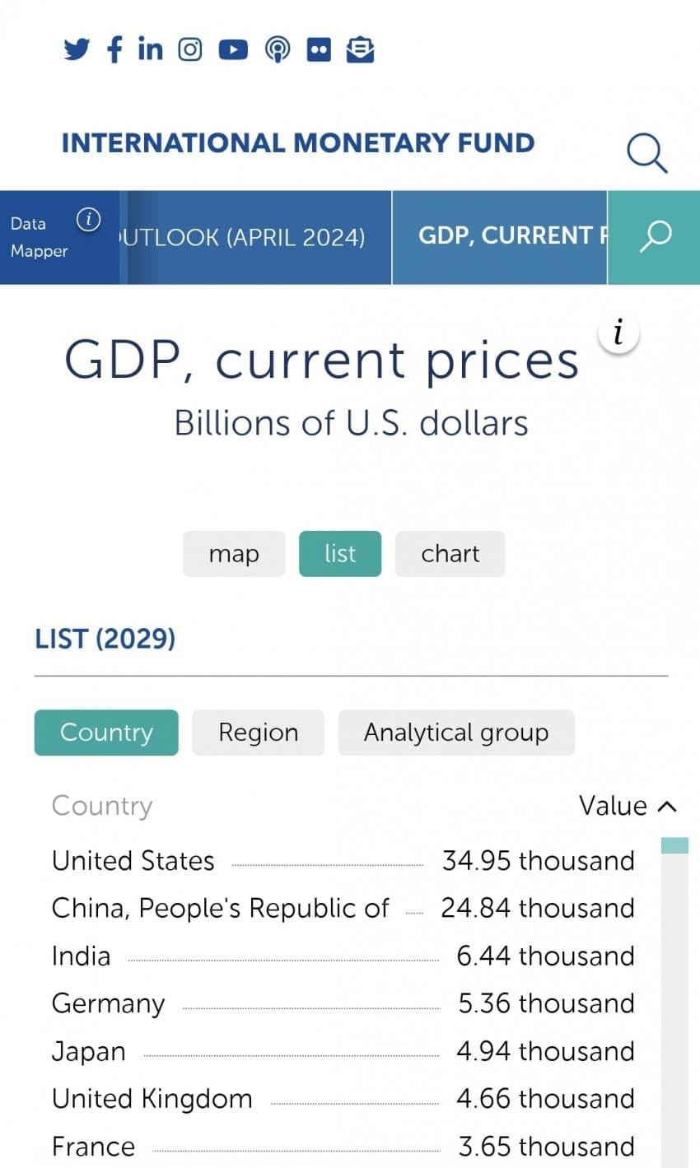This screenshot has height=1168, width=700.
Task: Click the site search magnifier icon
Action: (x=646, y=153)
